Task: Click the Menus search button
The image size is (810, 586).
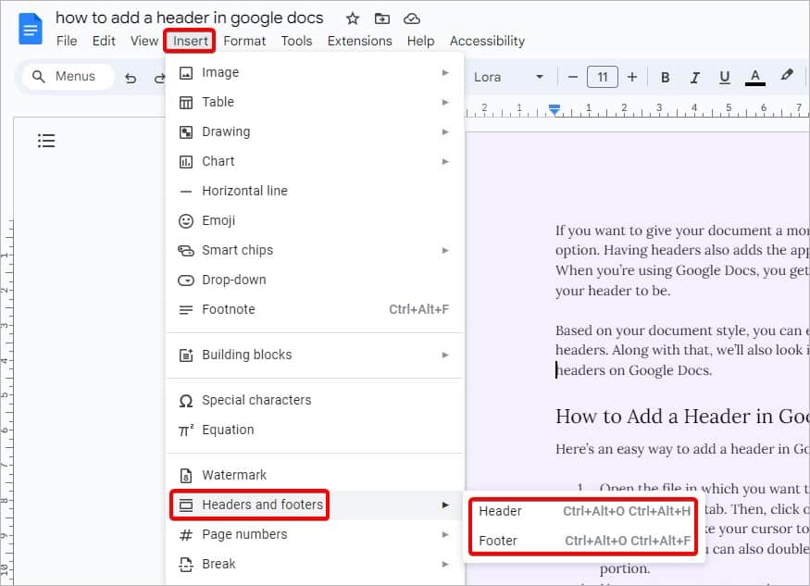Action: pos(67,77)
